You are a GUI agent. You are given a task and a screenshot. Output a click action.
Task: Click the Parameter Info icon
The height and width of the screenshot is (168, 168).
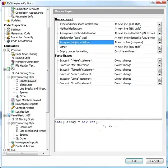click(13, 16)
